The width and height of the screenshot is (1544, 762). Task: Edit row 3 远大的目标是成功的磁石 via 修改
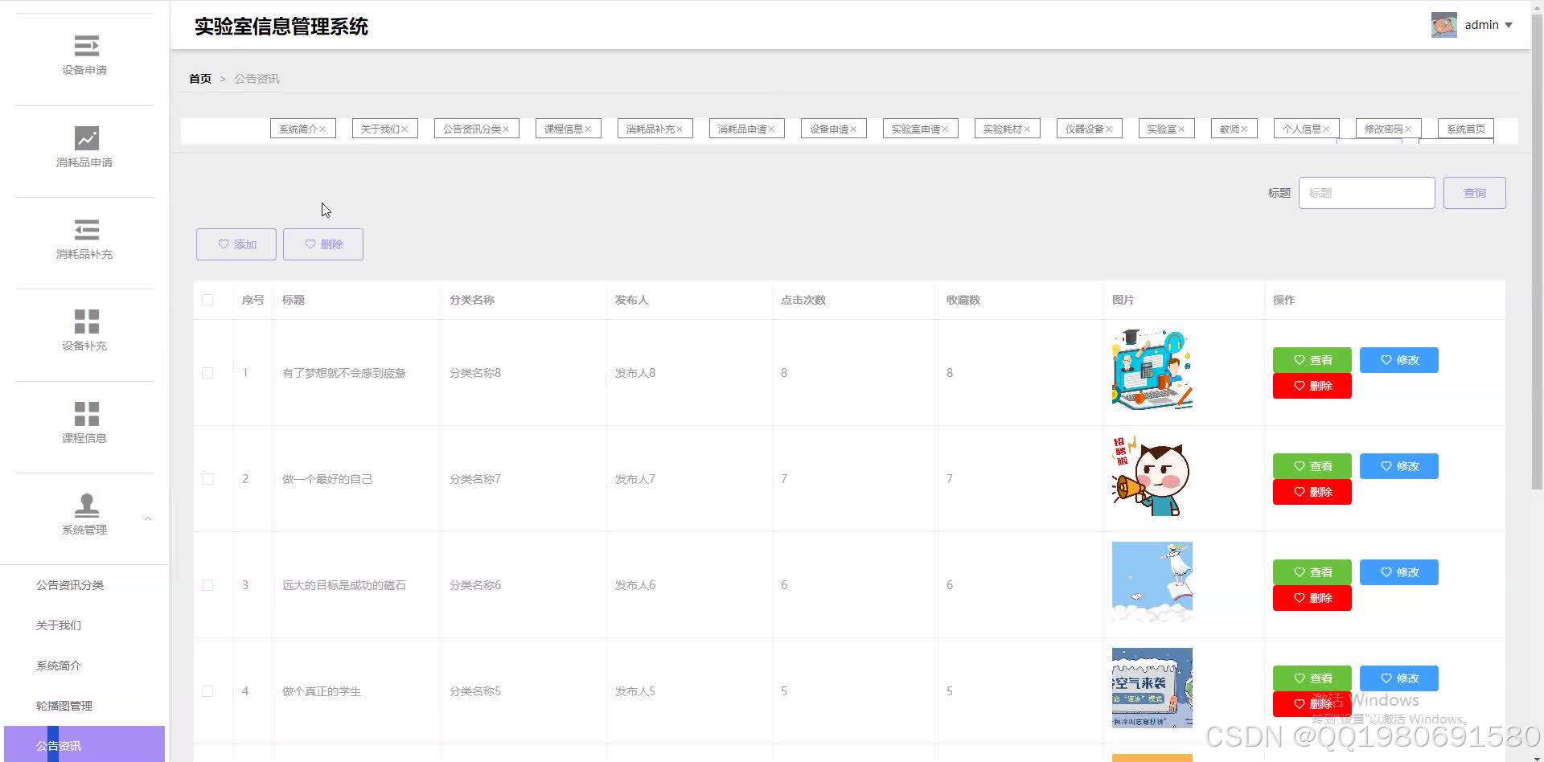click(1399, 572)
